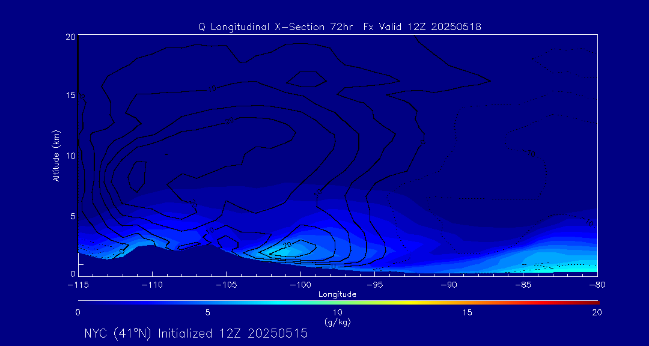Click the altitude axis tick label 10
649x346 pixels.
pos(70,156)
